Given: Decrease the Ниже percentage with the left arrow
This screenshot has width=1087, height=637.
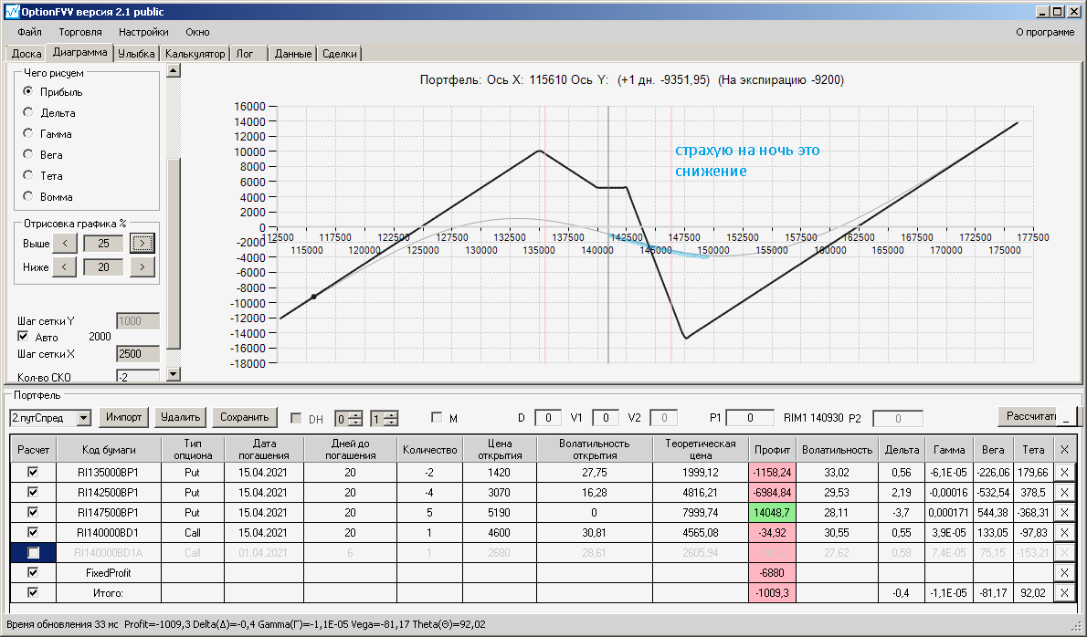Looking at the screenshot, I should point(65,266).
